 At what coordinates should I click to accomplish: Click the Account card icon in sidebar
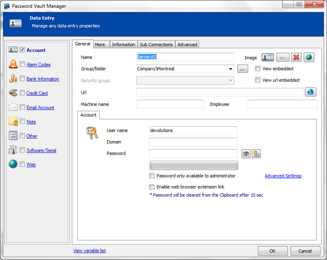coord(13,49)
